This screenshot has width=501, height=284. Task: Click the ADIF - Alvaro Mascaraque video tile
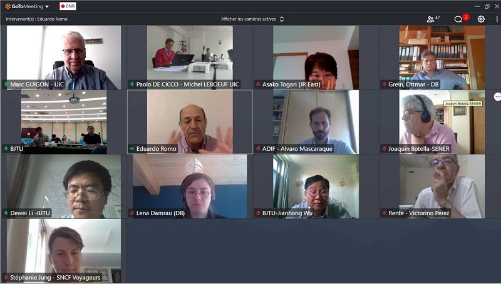coord(316,122)
